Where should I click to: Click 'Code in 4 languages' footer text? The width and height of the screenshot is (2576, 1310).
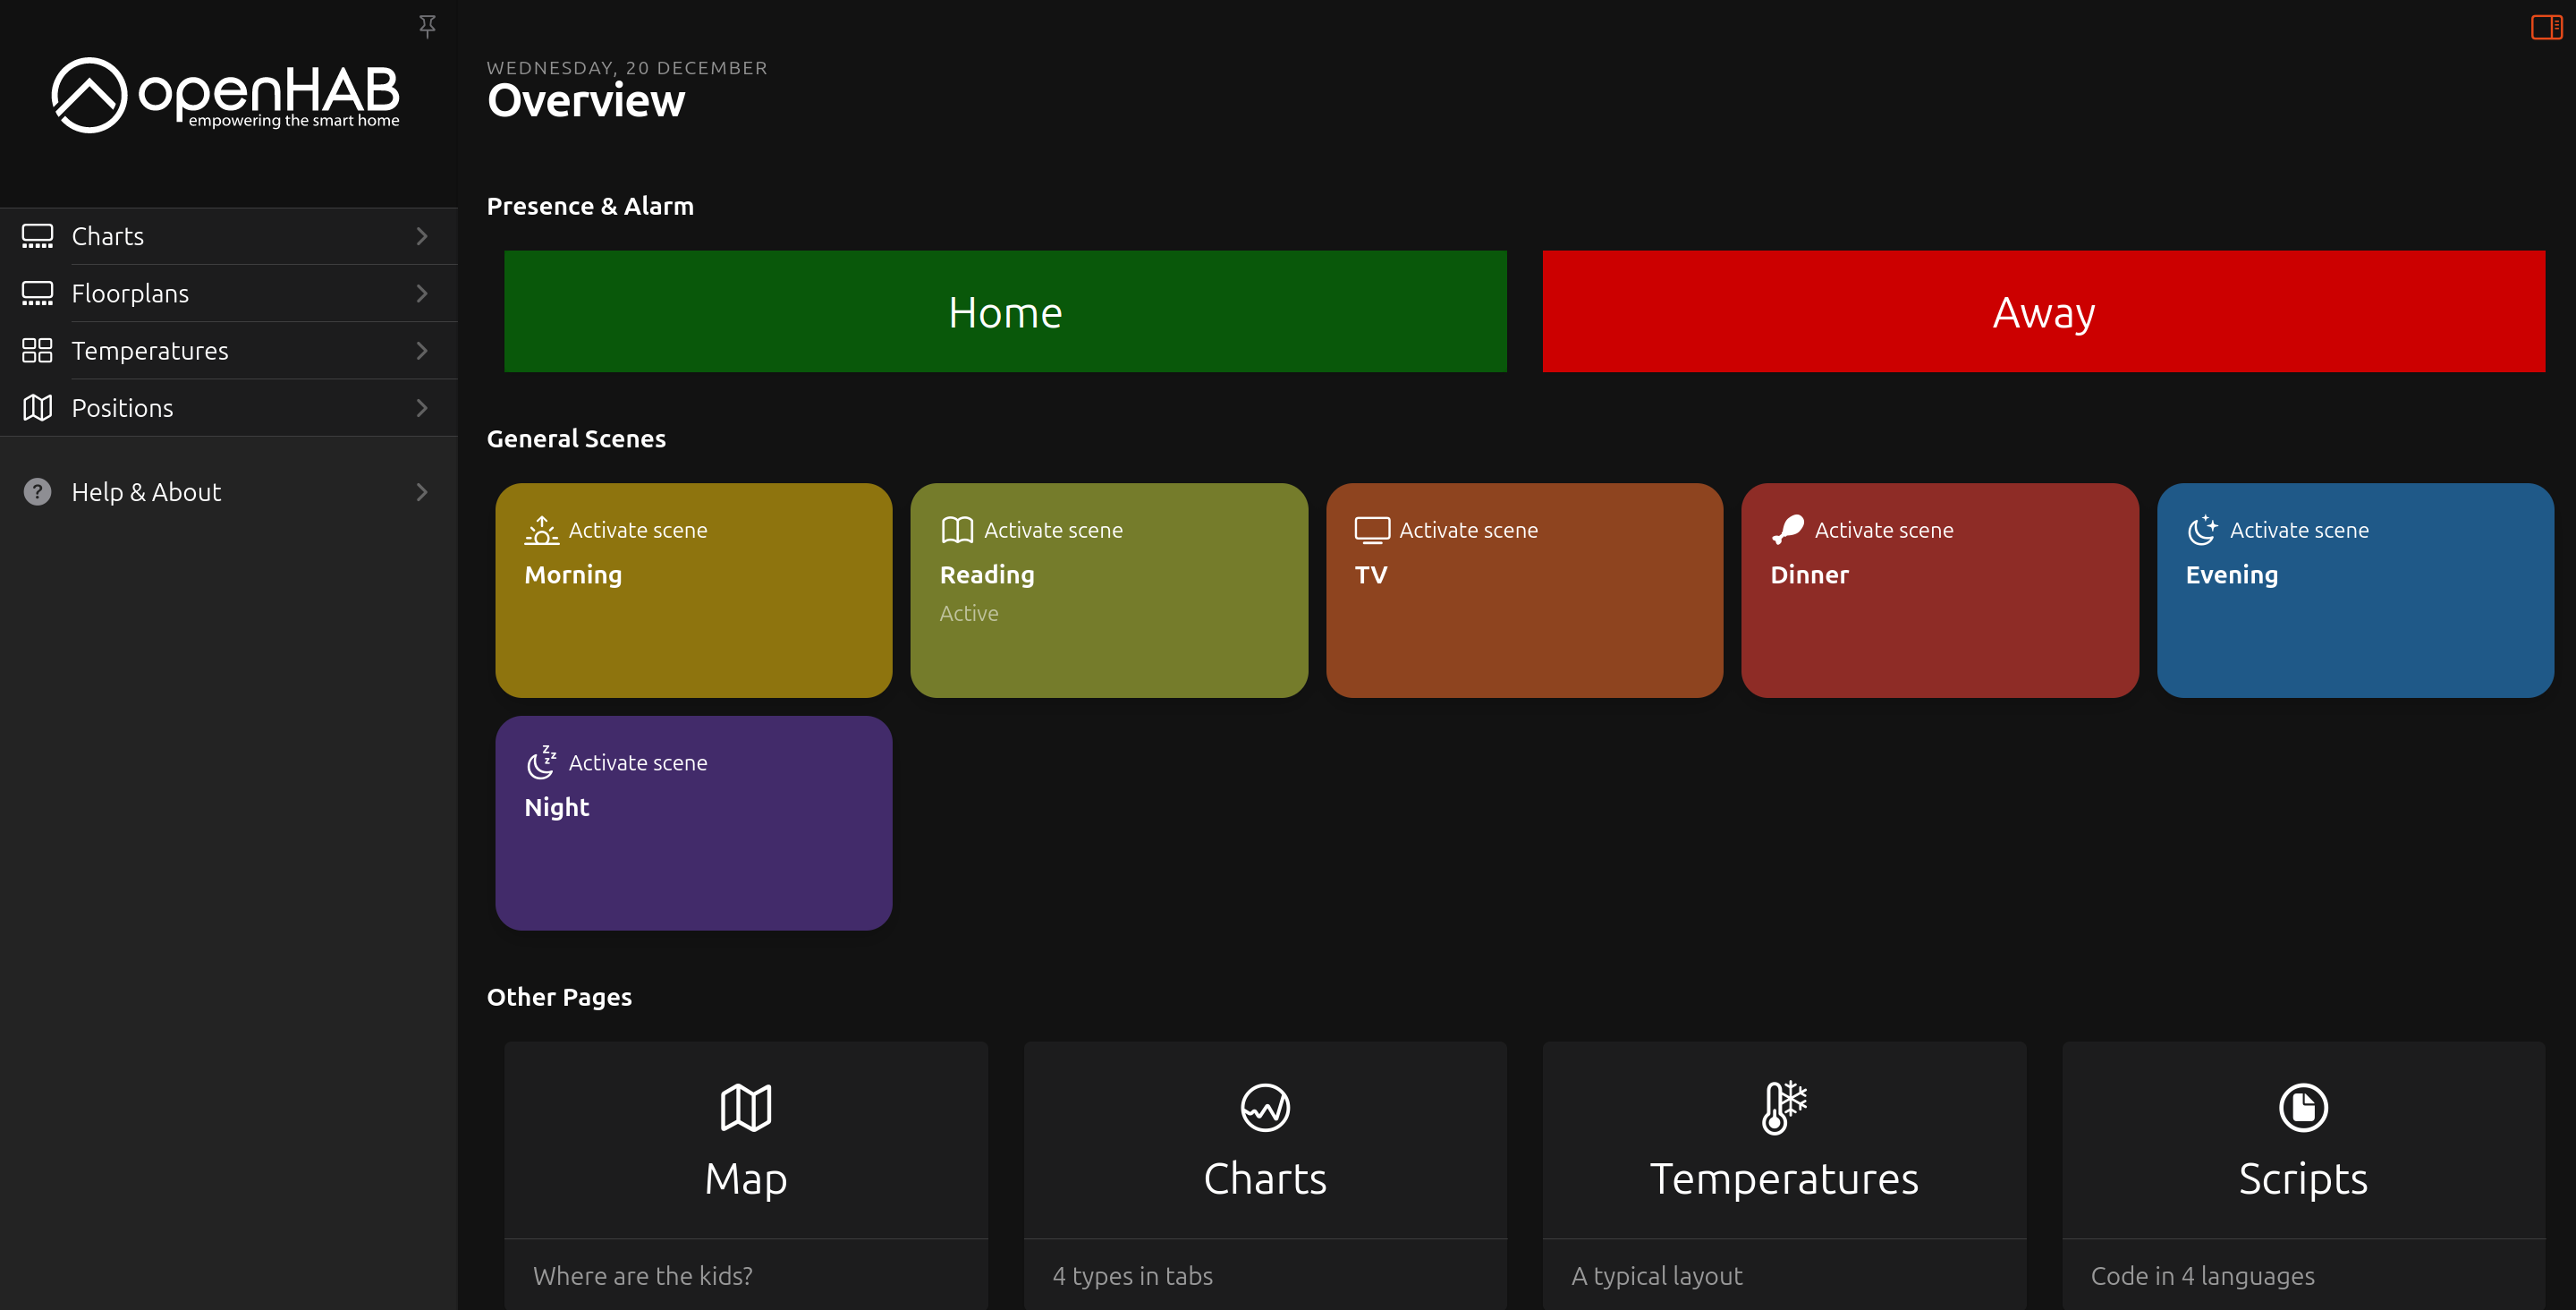pyautogui.click(x=2202, y=1276)
